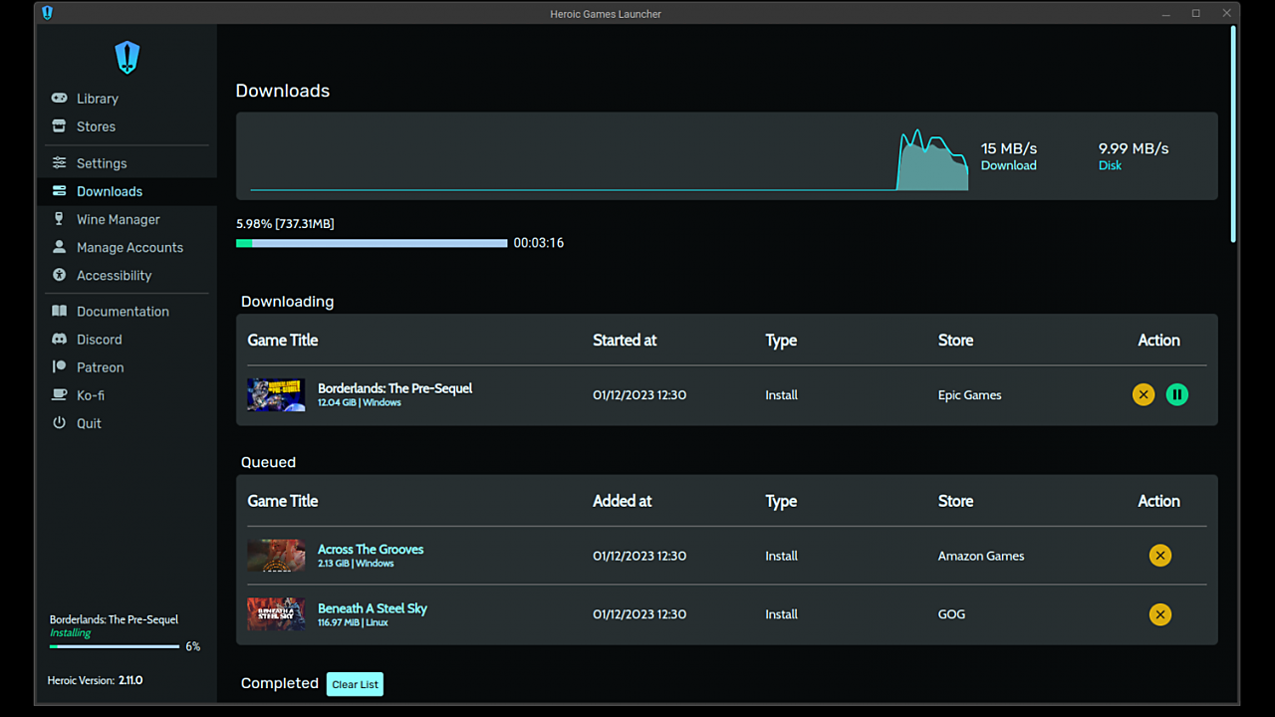Click the 2.13 GiB | Windows size text
The image size is (1275, 717).
(356, 564)
